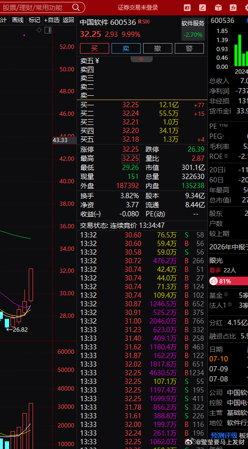
Task: Click the 换手 value 3.82%
Action: click(x=129, y=196)
